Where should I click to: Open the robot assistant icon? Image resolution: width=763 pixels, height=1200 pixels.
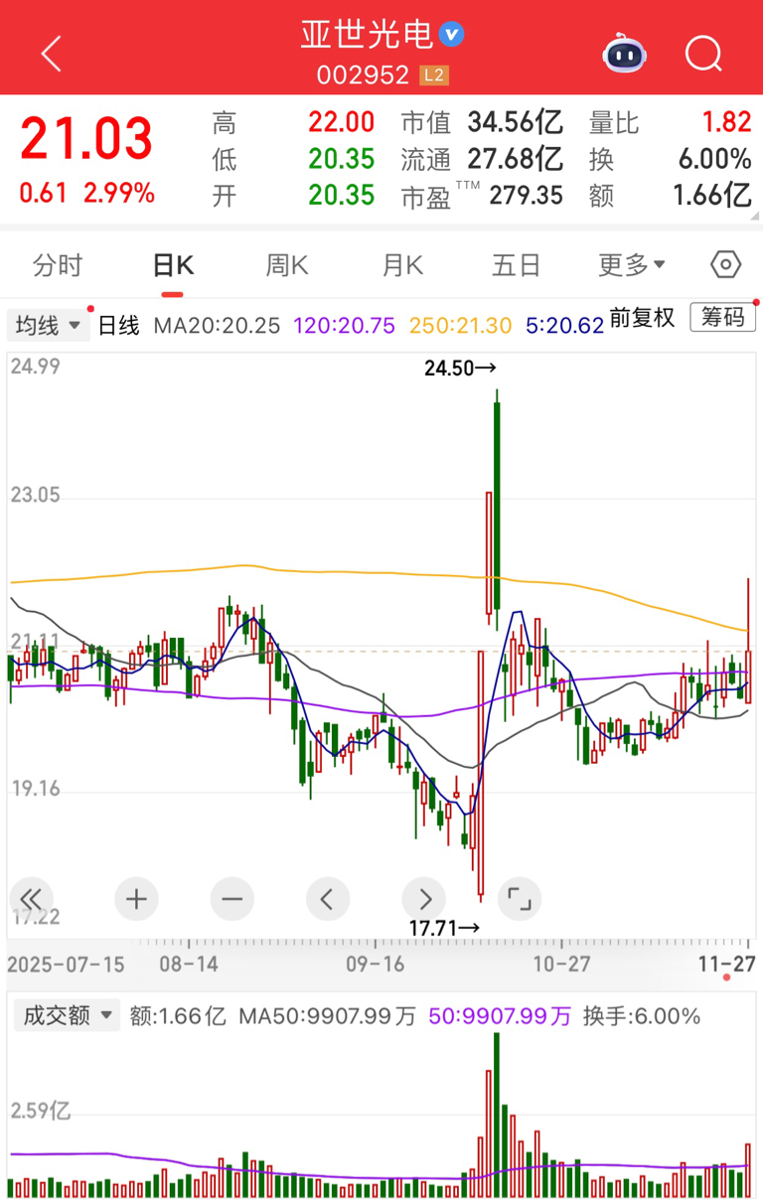pos(624,54)
